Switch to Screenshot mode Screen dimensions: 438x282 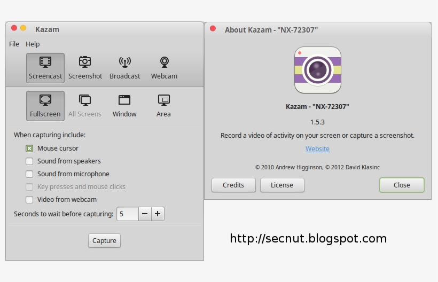click(85, 68)
